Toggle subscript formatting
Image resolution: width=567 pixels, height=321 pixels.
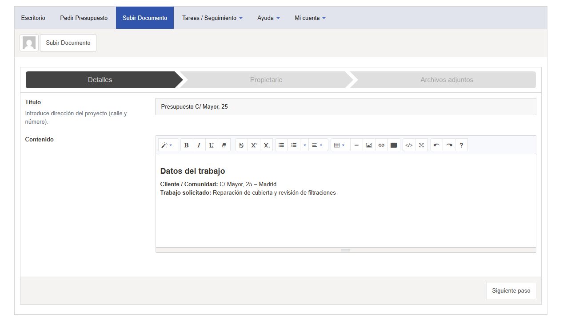266,145
